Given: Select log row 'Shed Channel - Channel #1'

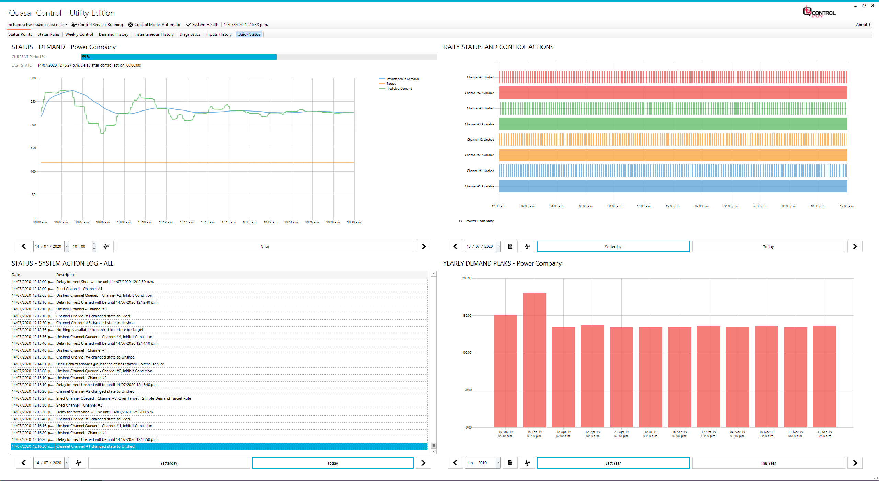Looking at the screenshot, I should [219, 289].
